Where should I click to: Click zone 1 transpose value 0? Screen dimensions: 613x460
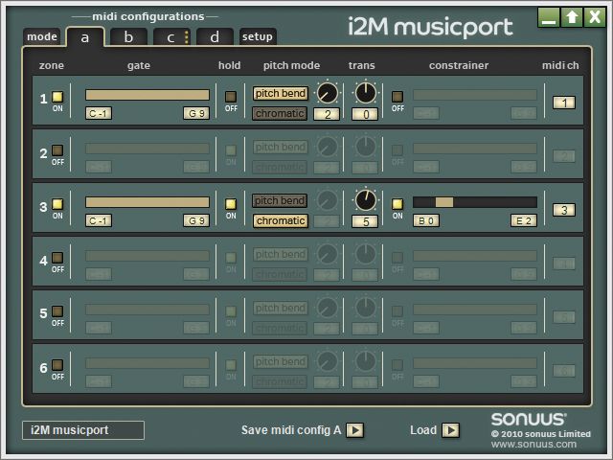[x=365, y=114]
